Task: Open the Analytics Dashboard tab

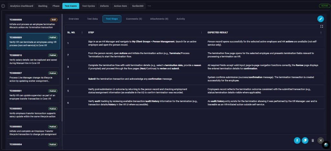Action: pos(22,6)
